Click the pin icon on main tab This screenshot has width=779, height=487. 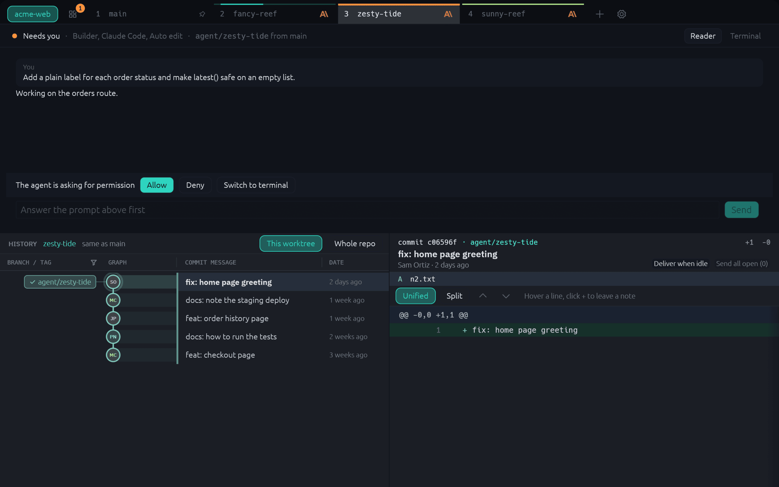[202, 14]
